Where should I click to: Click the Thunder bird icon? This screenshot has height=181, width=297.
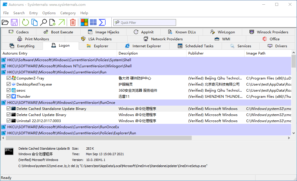(x=14, y=96)
